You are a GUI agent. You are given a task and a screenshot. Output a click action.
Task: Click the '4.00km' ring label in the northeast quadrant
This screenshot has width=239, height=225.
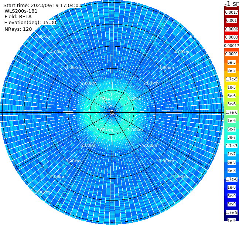coord(182,52)
